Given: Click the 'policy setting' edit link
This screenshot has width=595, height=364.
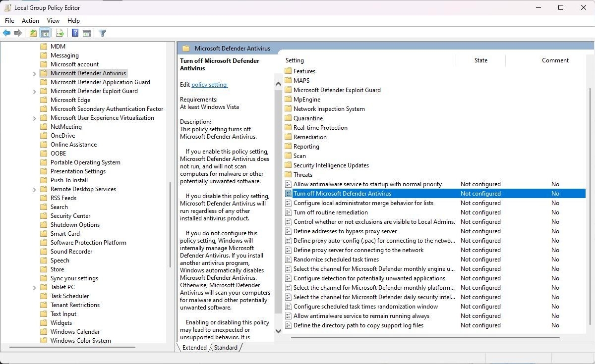Looking at the screenshot, I should click(209, 85).
